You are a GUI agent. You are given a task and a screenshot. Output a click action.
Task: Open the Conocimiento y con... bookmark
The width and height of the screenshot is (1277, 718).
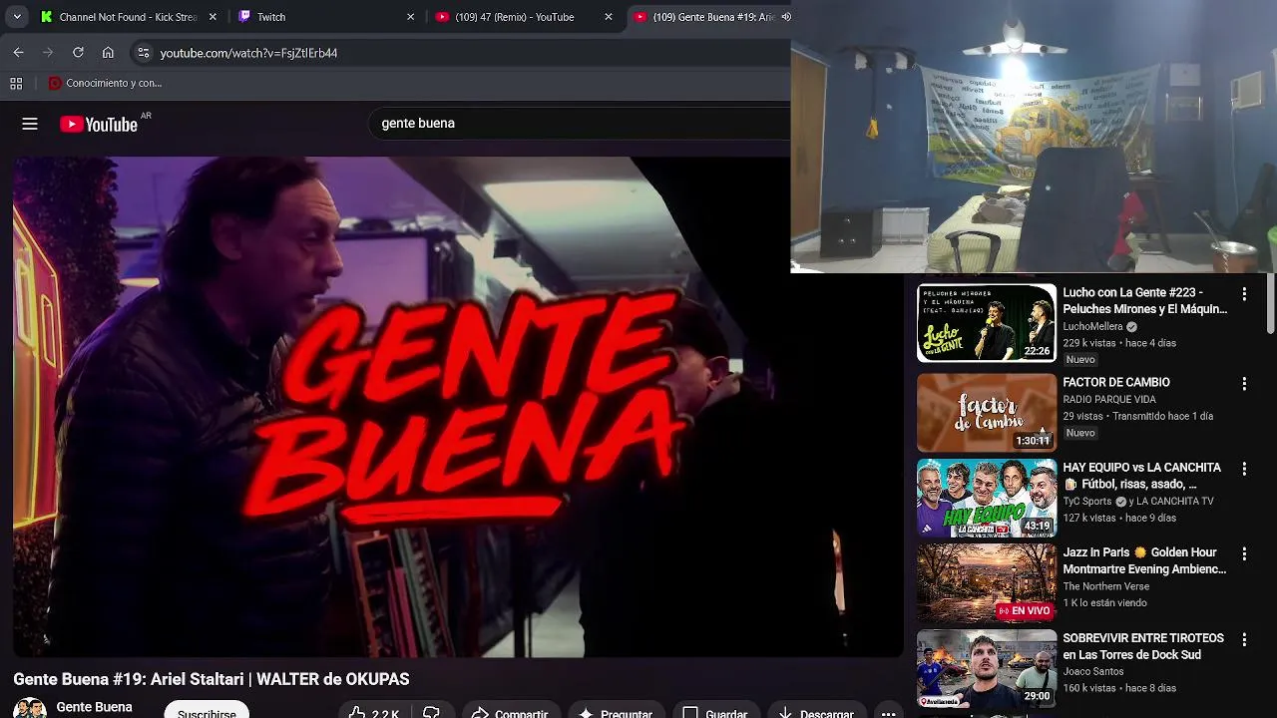105,84
